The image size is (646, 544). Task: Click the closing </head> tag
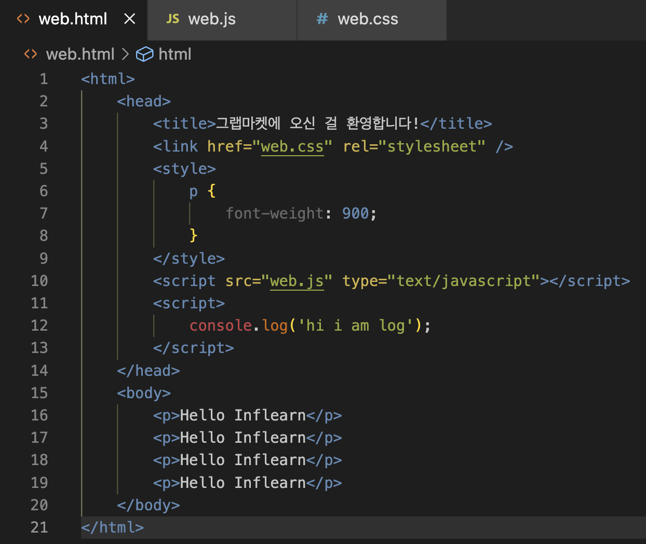(149, 371)
